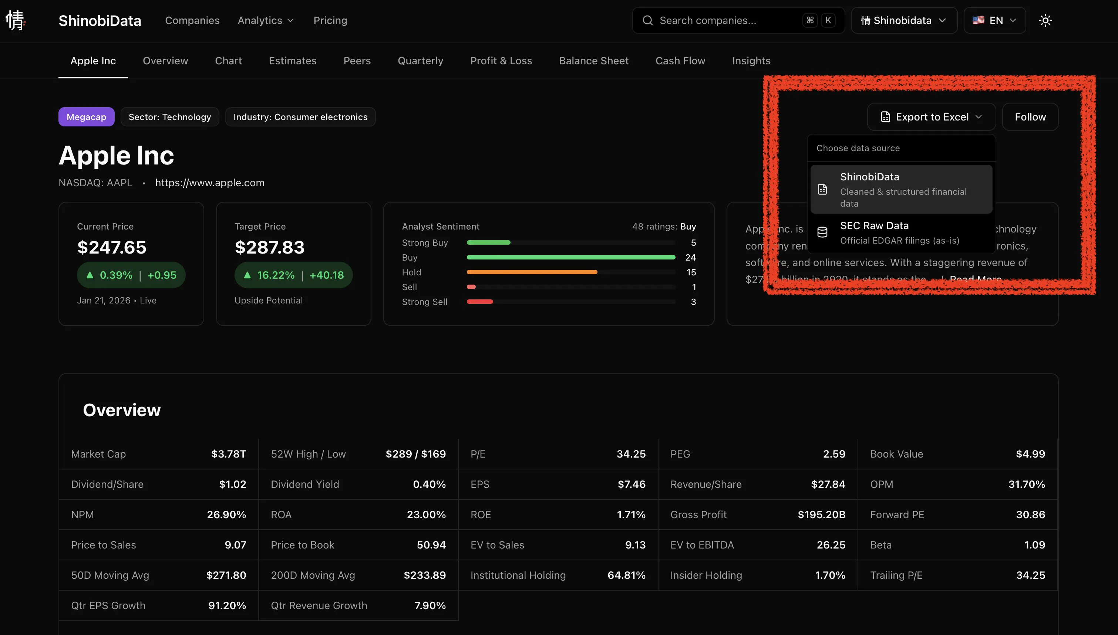Click the PEG 2.59 cell
1118x635 pixels.
click(758, 454)
